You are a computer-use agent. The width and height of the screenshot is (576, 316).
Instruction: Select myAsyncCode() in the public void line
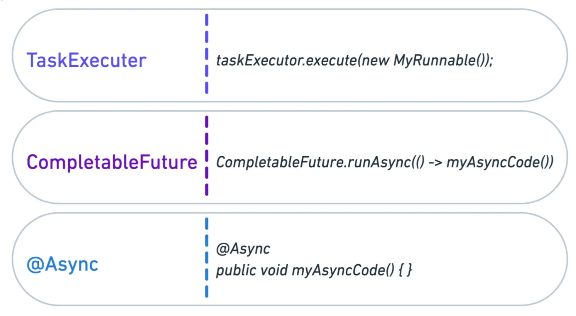coord(343,270)
